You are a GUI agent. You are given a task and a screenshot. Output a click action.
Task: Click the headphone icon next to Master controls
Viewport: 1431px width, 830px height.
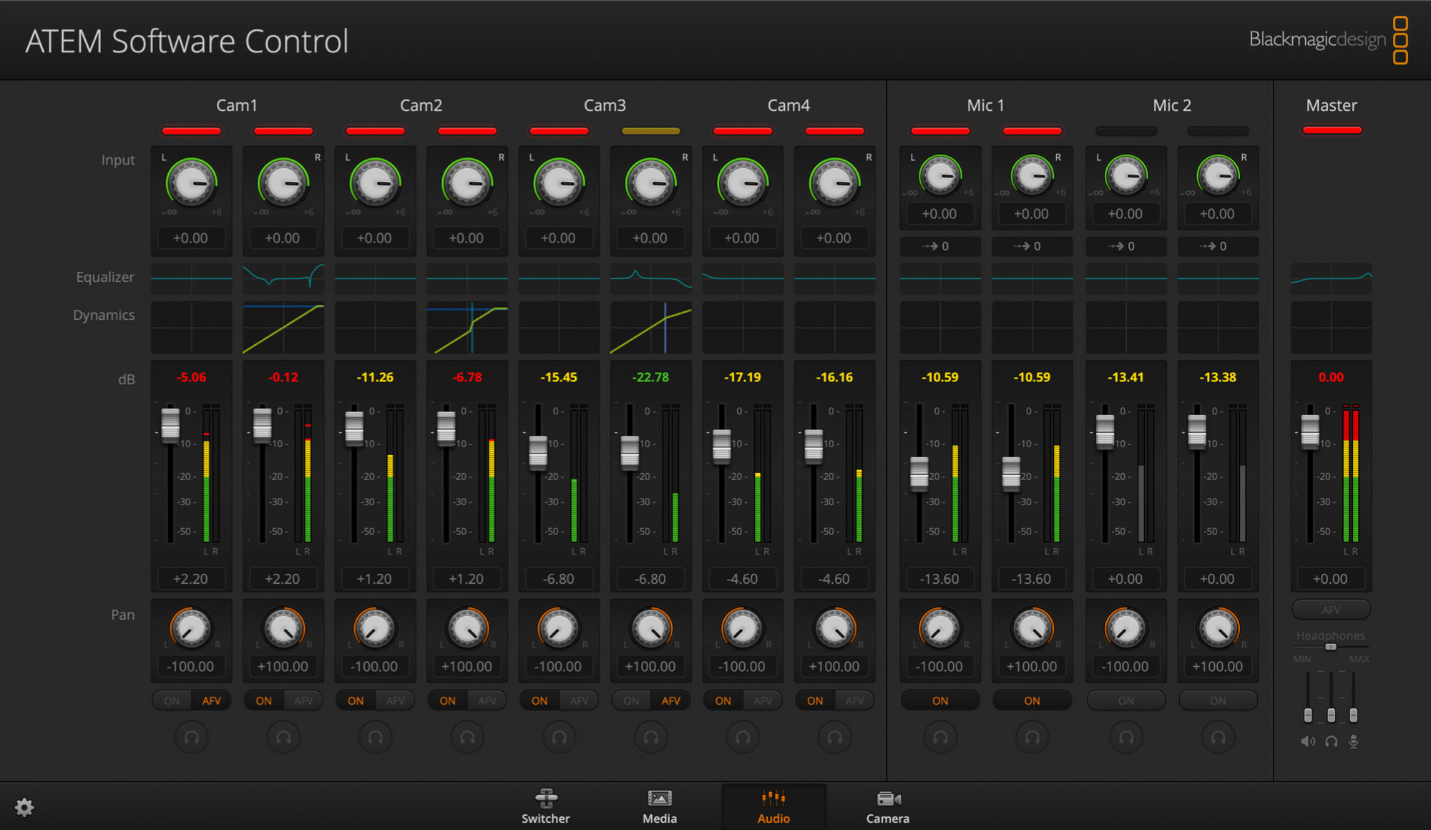coord(1331,741)
